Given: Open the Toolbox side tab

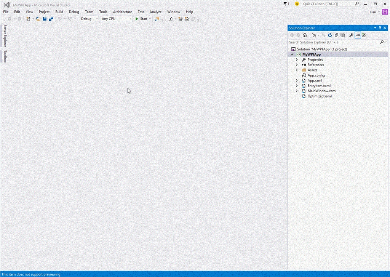Looking at the screenshot, I should pos(5,56).
